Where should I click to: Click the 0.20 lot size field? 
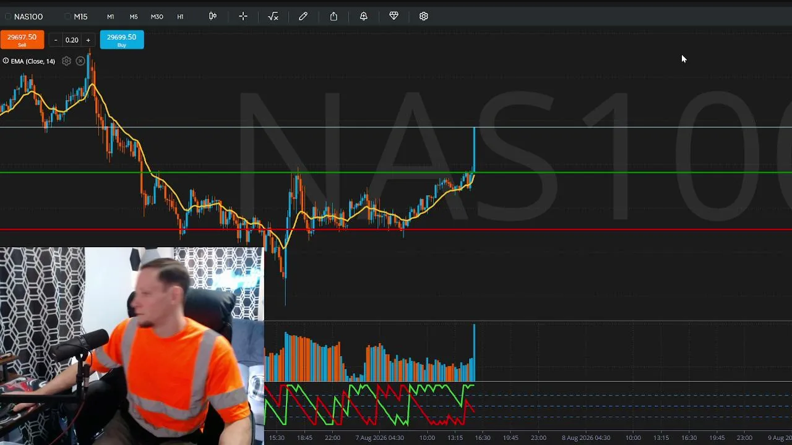click(x=72, y=40)
